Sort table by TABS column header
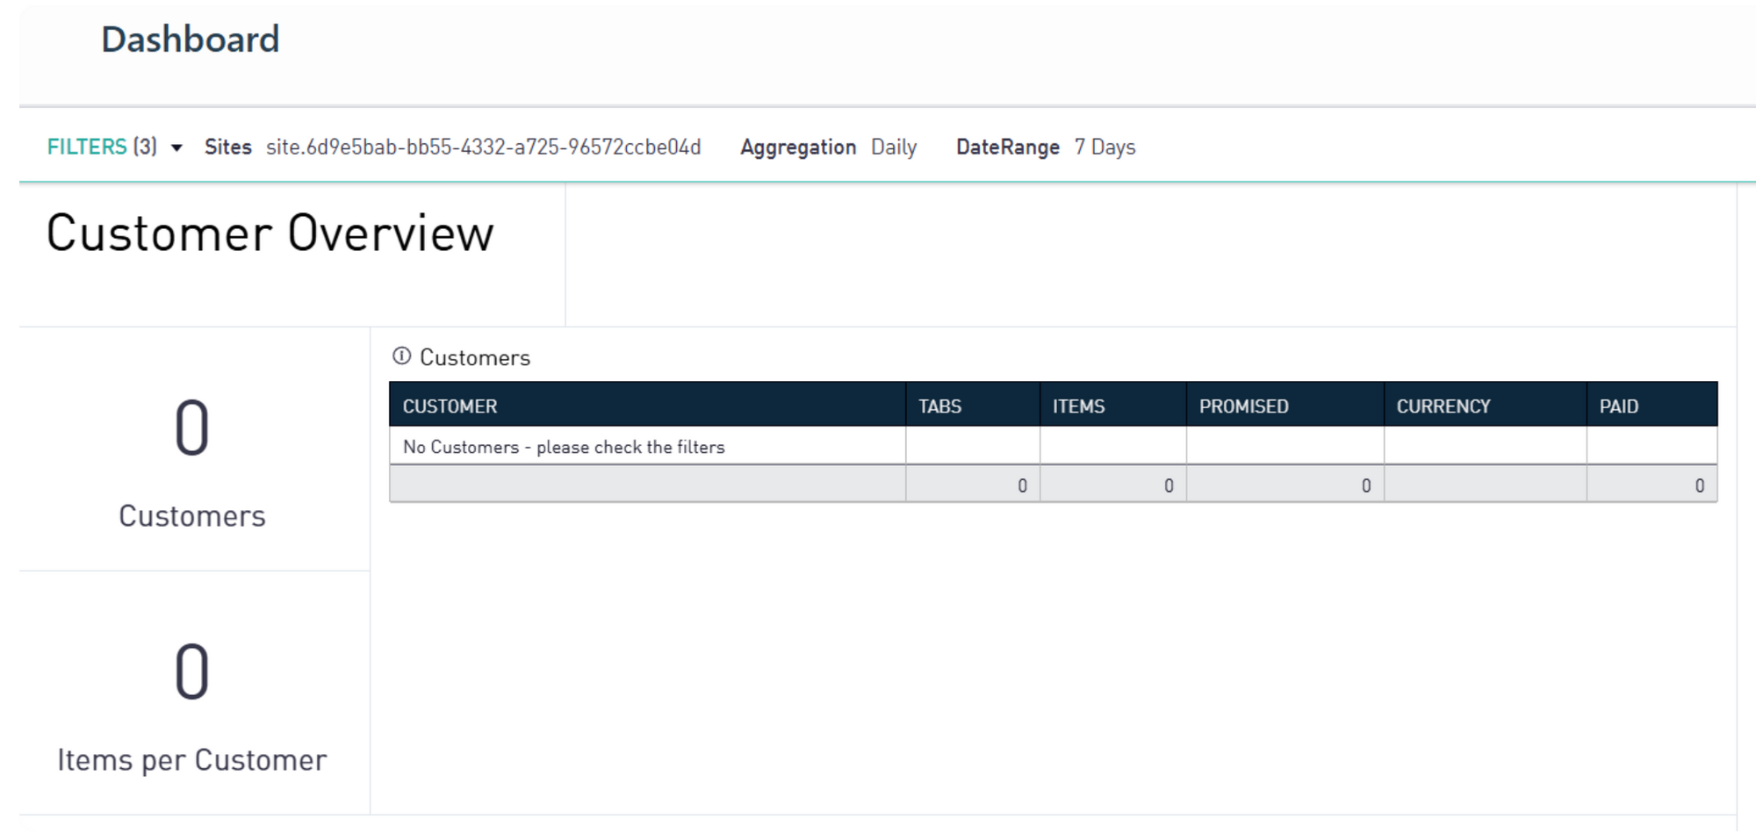Viewport: 1756px width, 840px height. tap(939, 406)
